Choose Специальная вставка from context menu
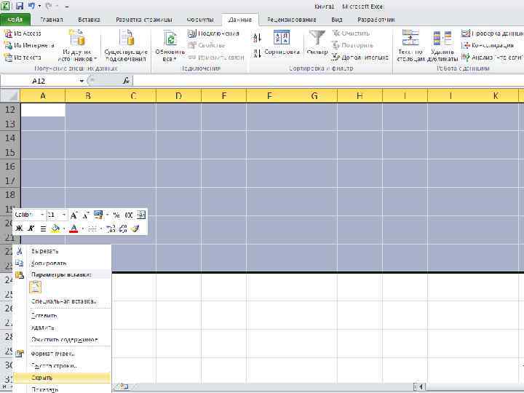Viewport: 524px width, 393px height. (62, 301)
